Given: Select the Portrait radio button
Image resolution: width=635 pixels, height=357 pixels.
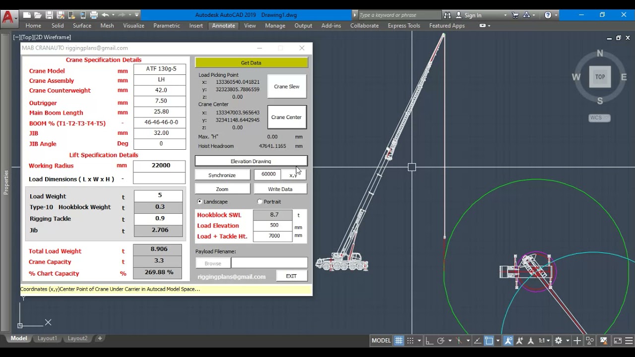Looking at the screenshot, I should click(x=260, y=202).
